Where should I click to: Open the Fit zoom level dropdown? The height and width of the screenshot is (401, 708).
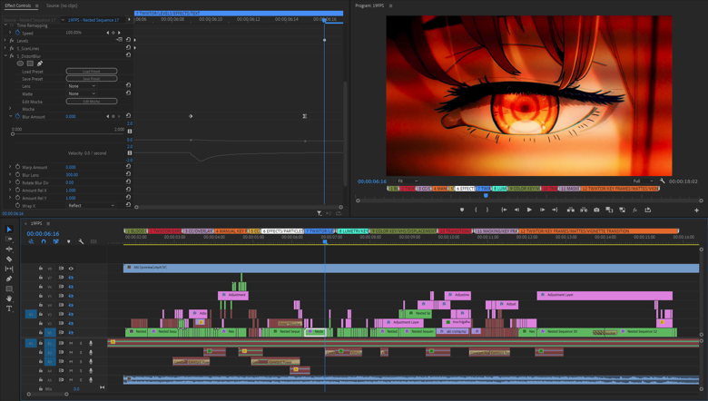click(x=408, y=181)
